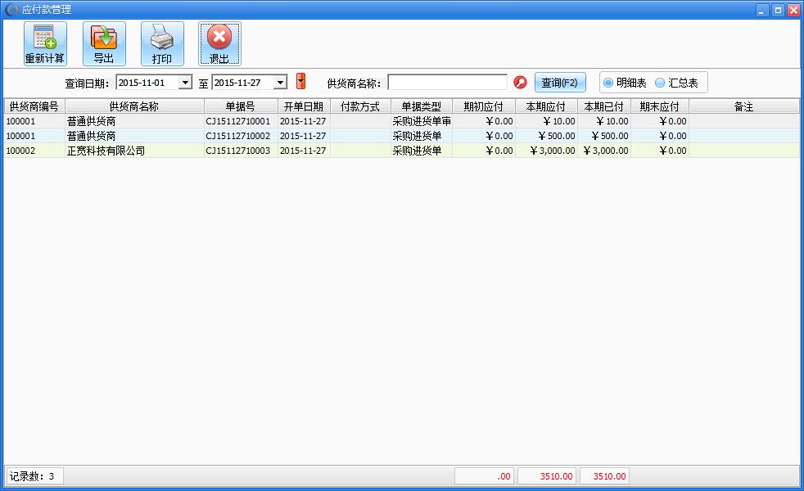The height and width of the screenshot is (491, 804).
Task: Click the 导出 export toolbar icon
Action: 104,43
